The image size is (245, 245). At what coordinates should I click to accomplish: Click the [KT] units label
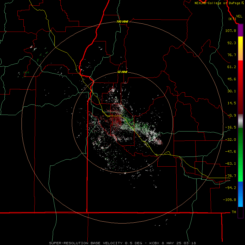(232, 19)
